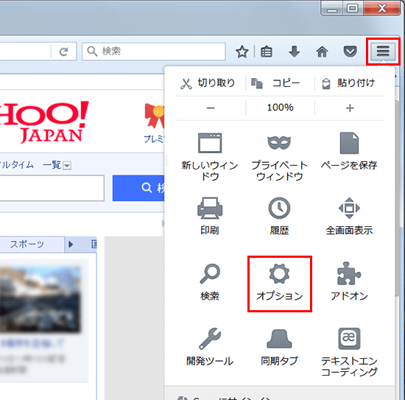Open the Firefox hamburger menu button
This screenshot has height=400, width=405.
[383, 51]
